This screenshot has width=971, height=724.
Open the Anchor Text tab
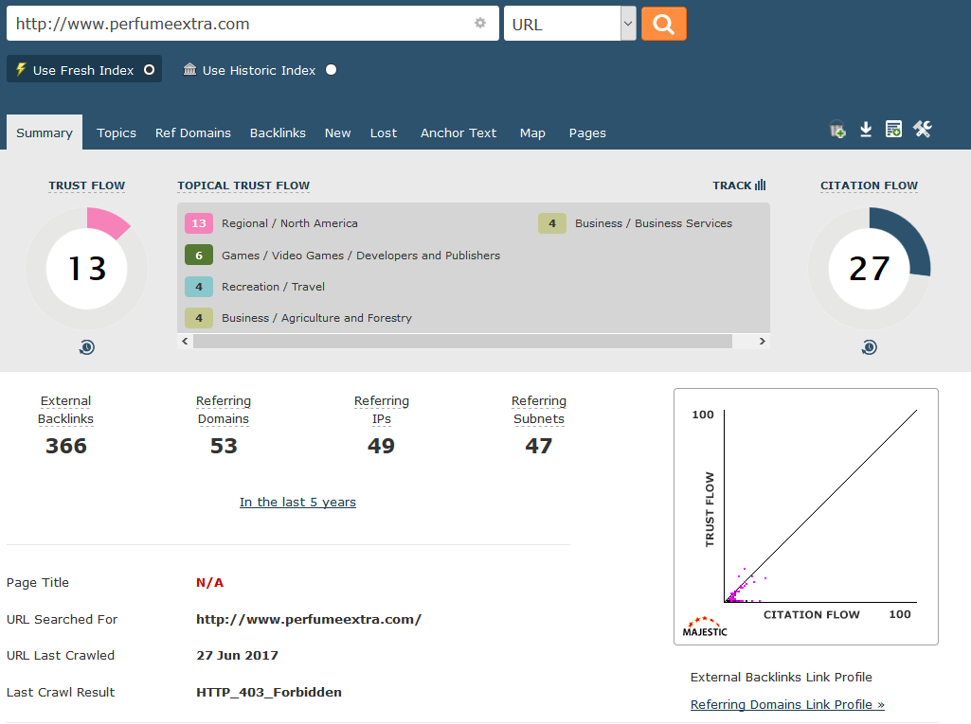pos(459,133)
